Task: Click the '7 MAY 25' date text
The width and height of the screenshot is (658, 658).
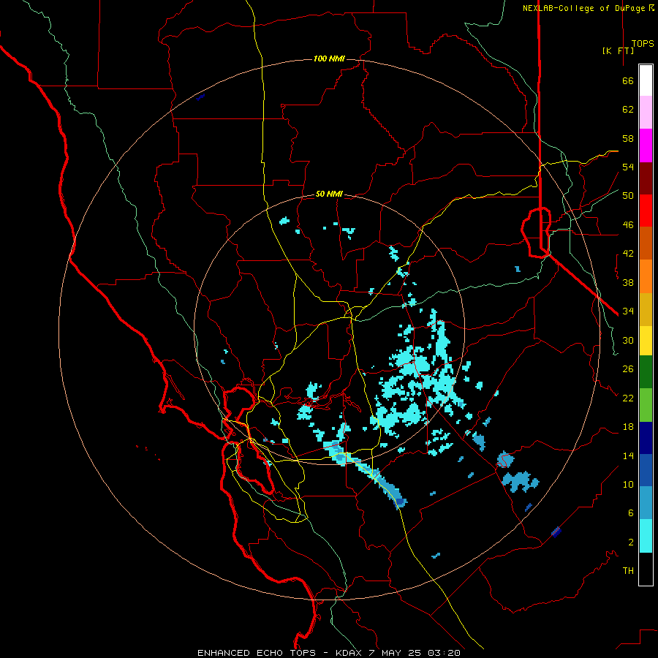Action: [x=396, y=653]
